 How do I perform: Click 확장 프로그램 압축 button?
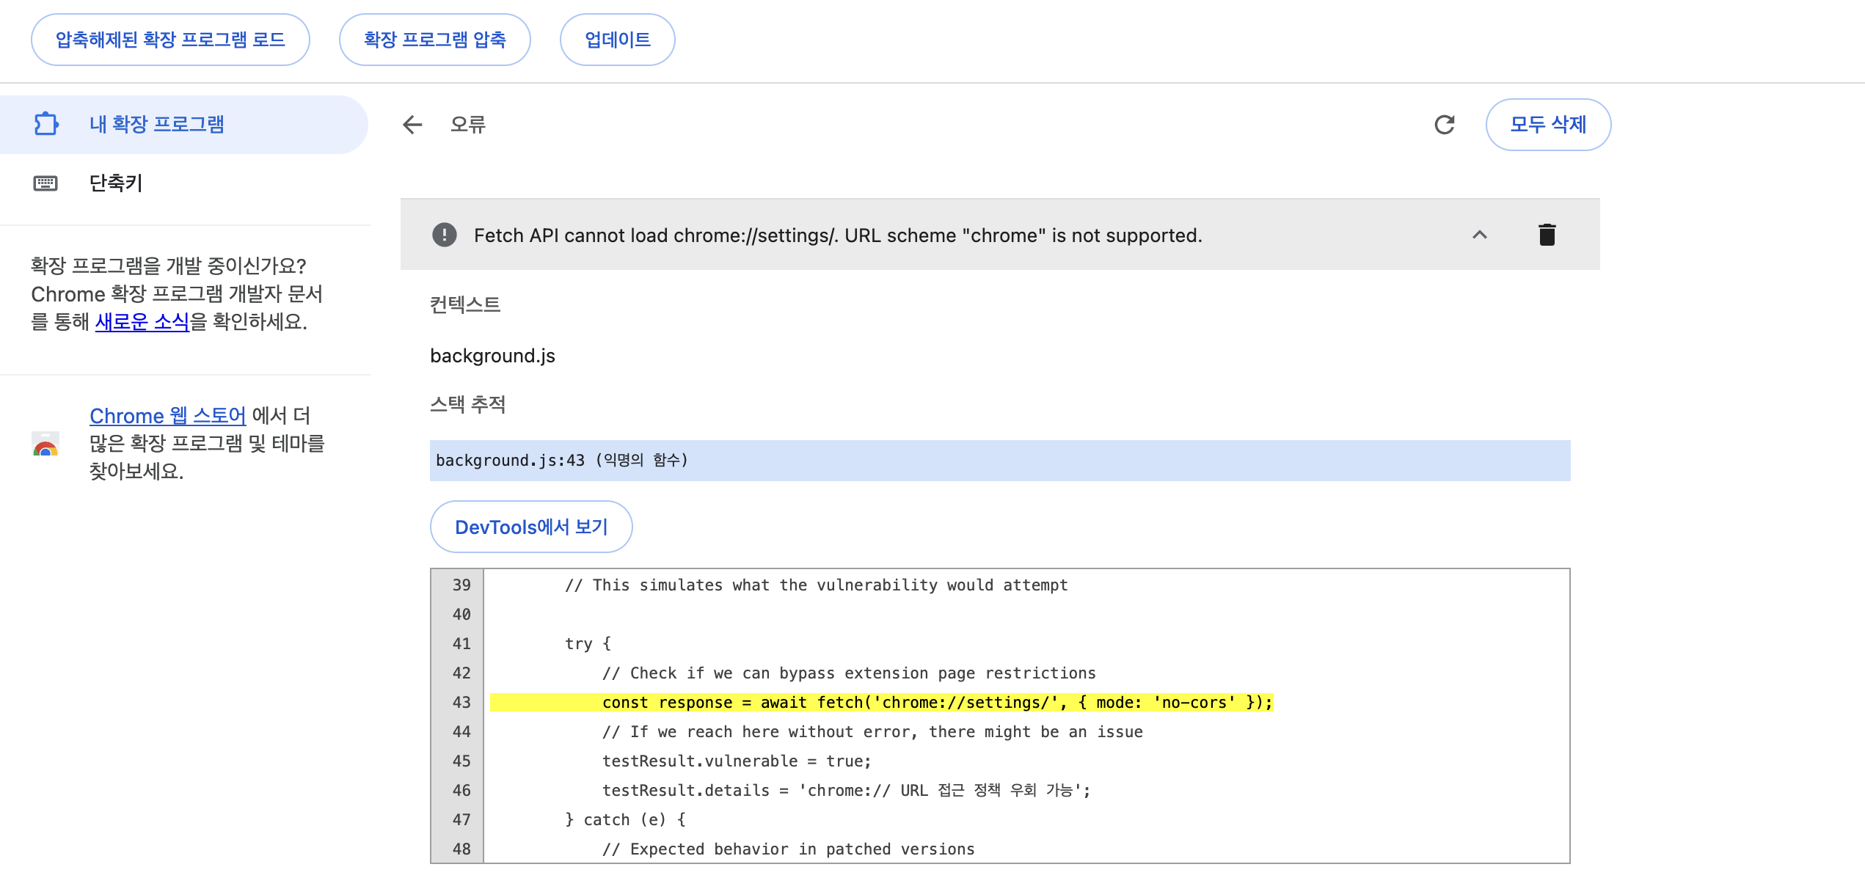point(434,40)
